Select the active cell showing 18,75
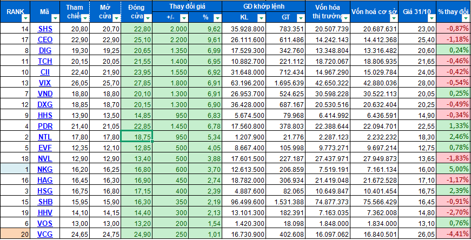Viewport: 471px width, 240px height. tap(137, 137)
